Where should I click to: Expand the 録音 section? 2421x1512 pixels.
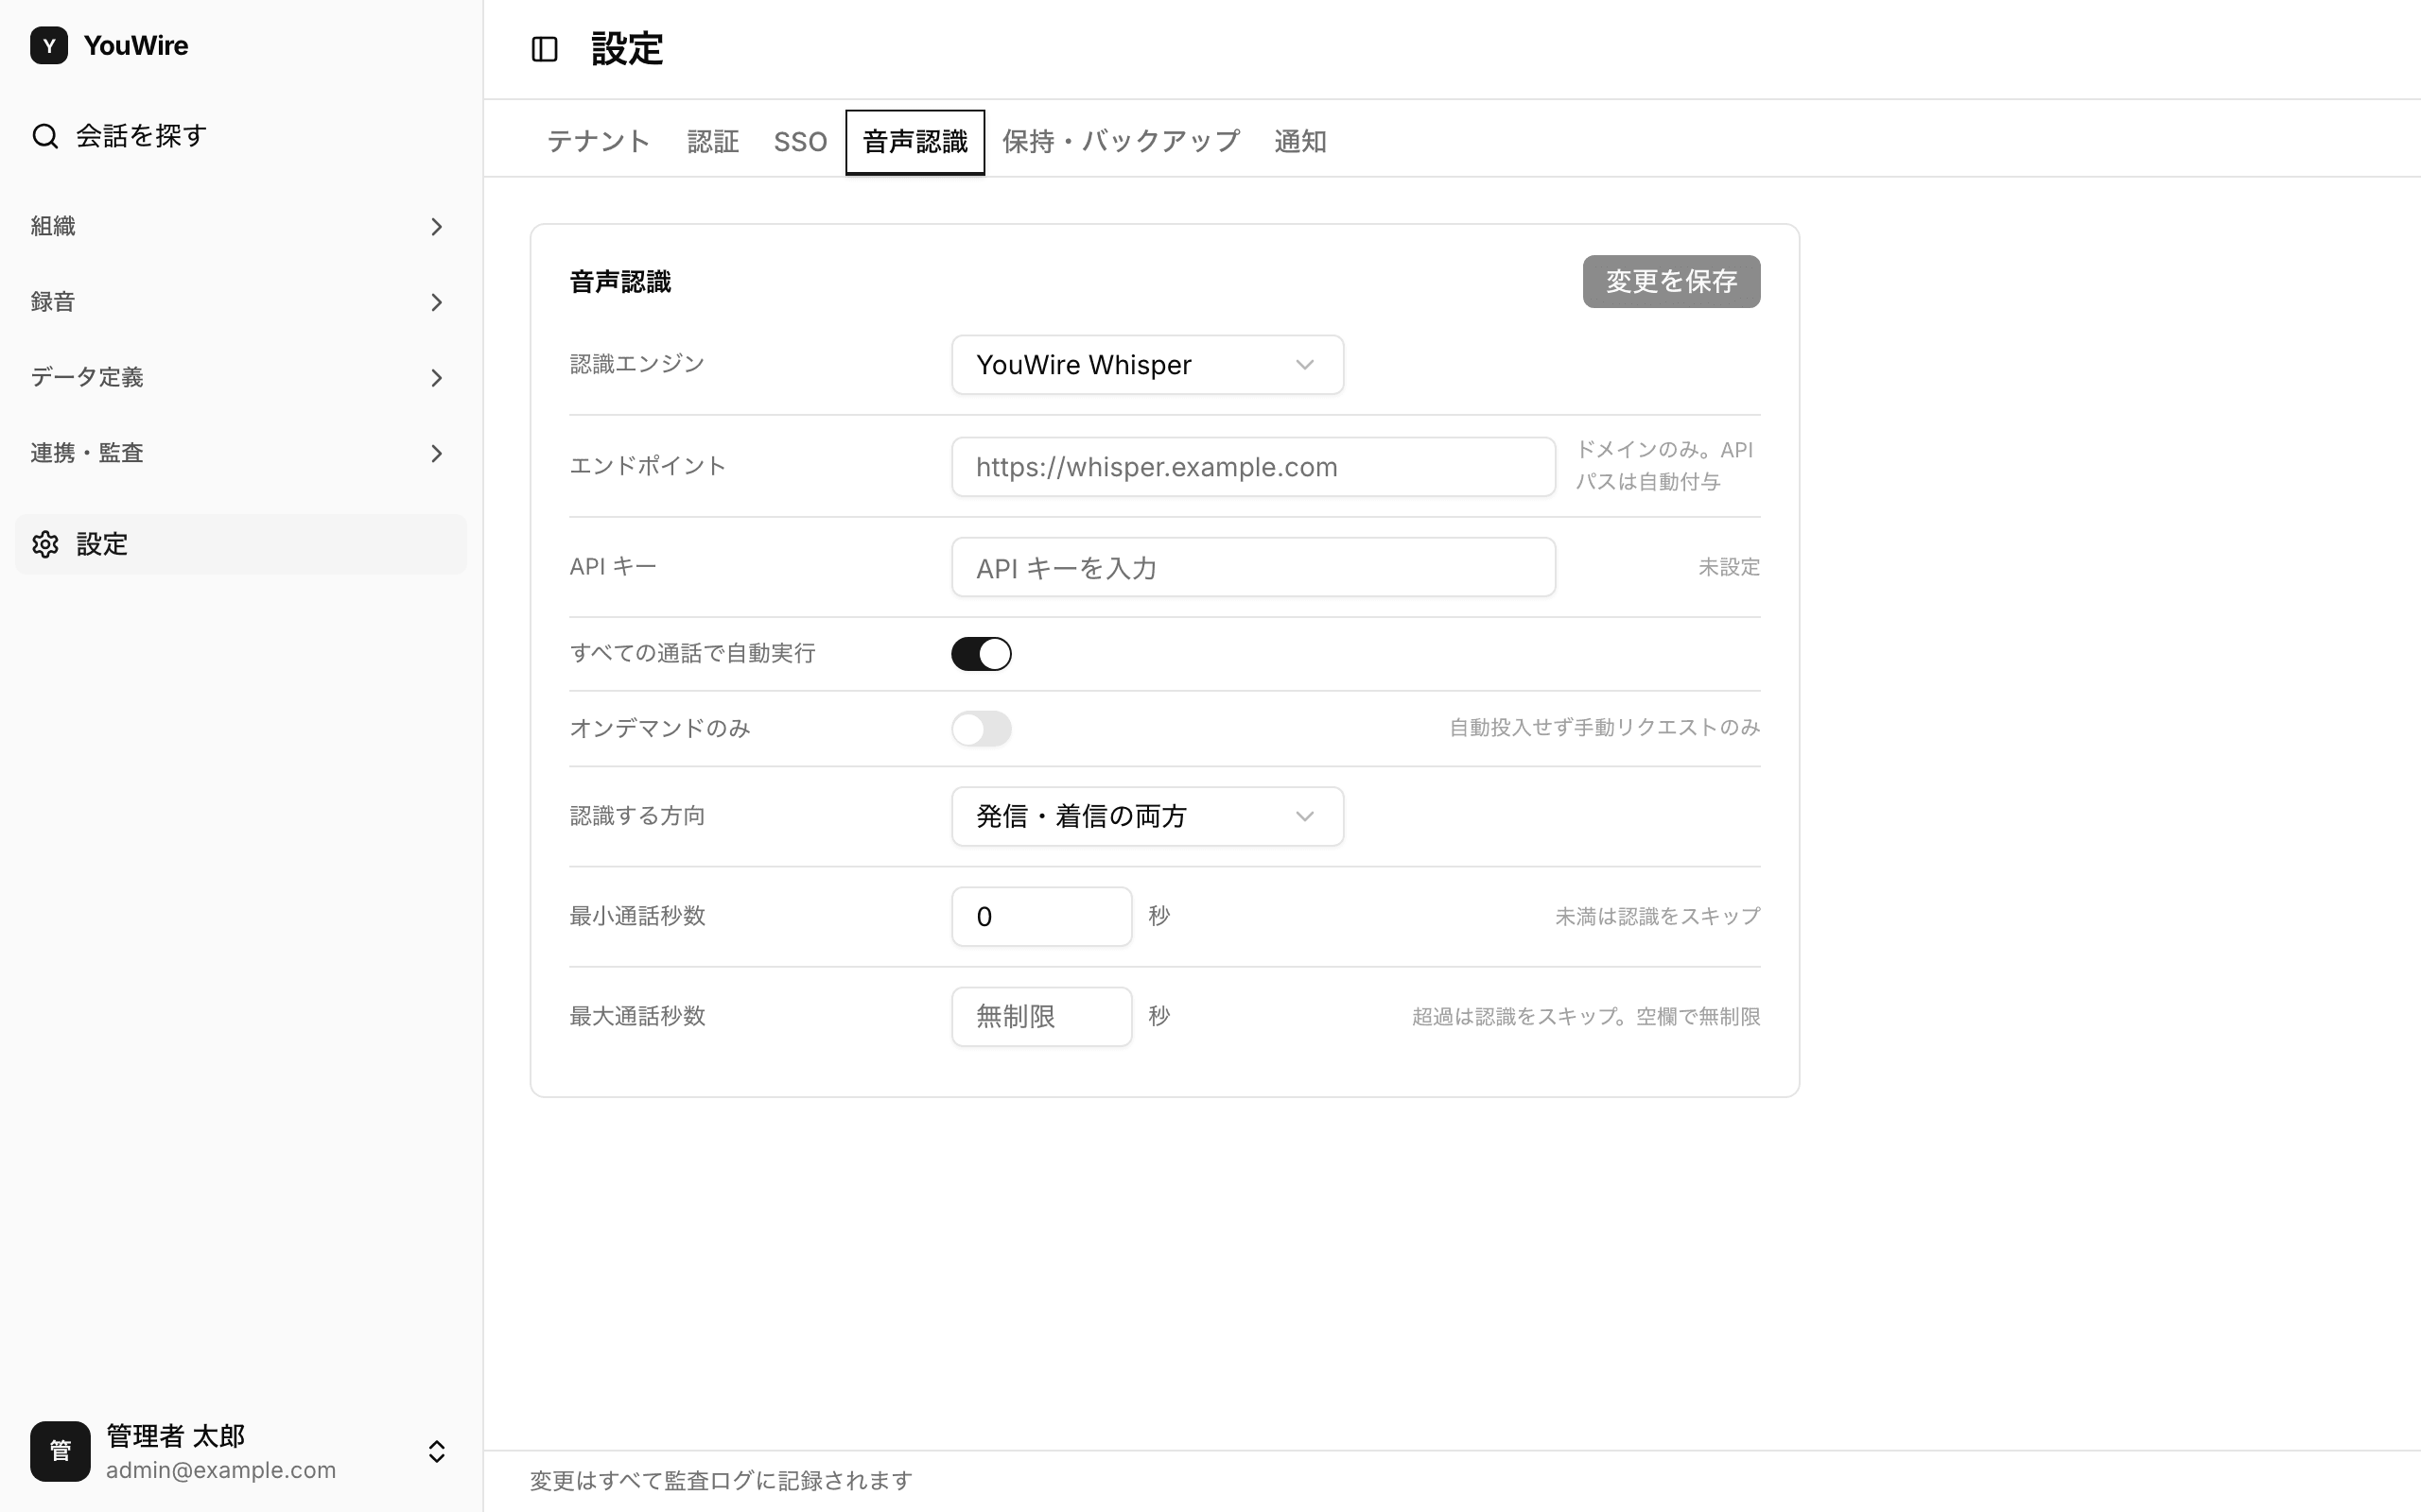click(x=240, y=302)
